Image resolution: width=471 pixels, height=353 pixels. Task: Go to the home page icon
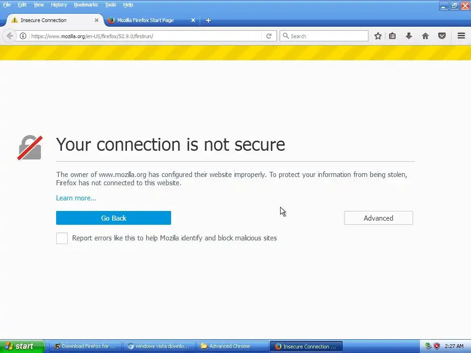425,36
